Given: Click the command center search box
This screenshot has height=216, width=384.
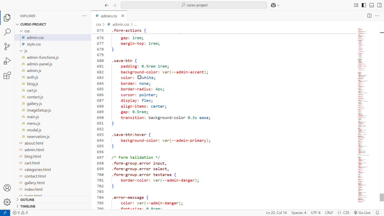Looking at the screenshot, I should coord(194,5).
